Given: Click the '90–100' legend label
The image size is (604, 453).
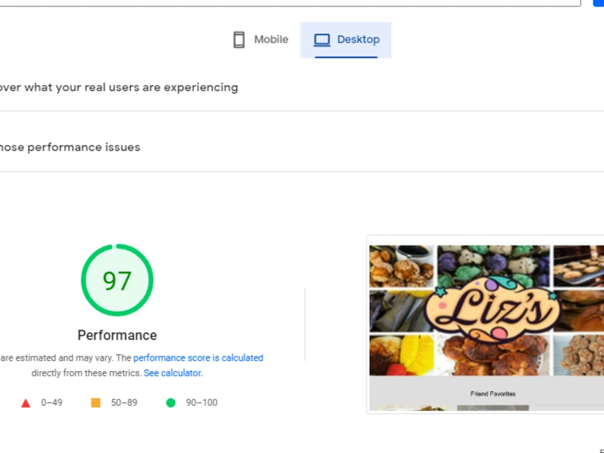Looking at the screenshot, I should (202, 402).
